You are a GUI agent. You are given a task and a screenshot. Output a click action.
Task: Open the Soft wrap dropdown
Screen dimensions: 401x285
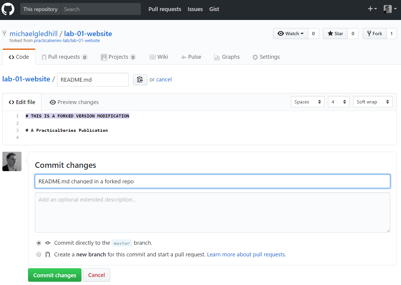pyautogui.click(x=373, y=102)
